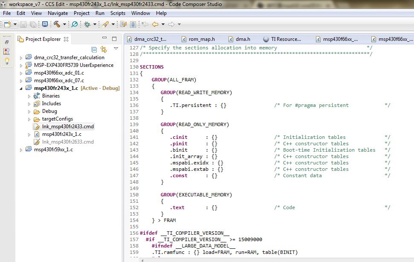
Task: Click the Build hammer icon in toolbar
Action: click(57, 24)
